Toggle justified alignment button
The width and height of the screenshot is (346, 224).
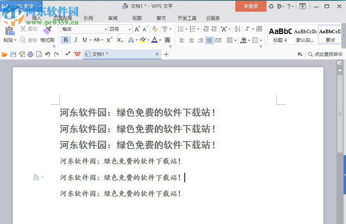pyautogui.click(x=209, y=40)
